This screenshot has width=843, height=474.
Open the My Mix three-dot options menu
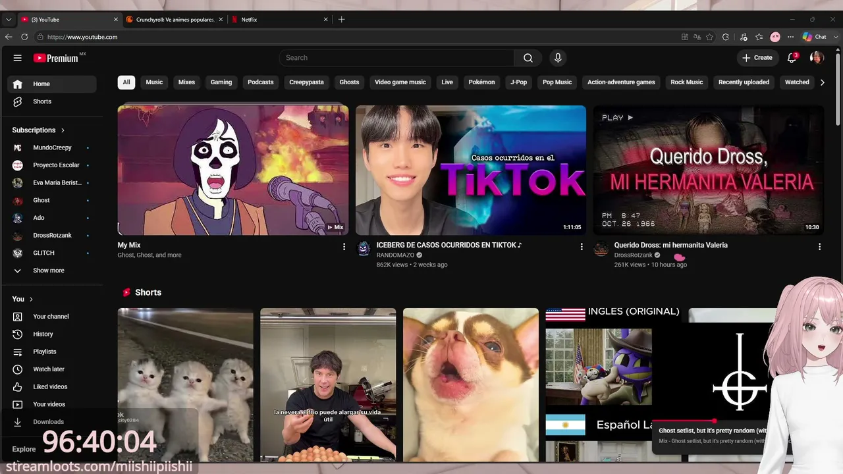pos(344,247)
